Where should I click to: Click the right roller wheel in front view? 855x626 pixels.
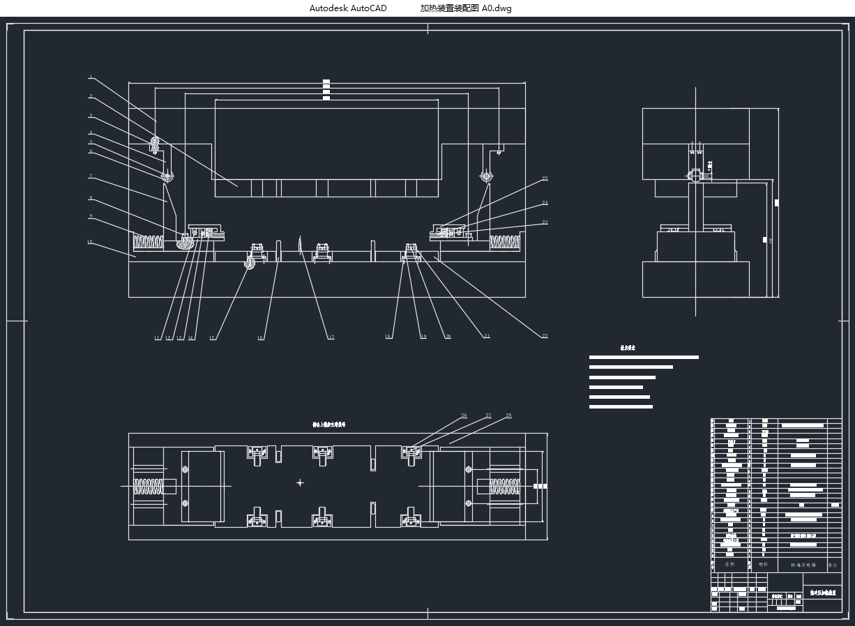click(x=487, y=176)
